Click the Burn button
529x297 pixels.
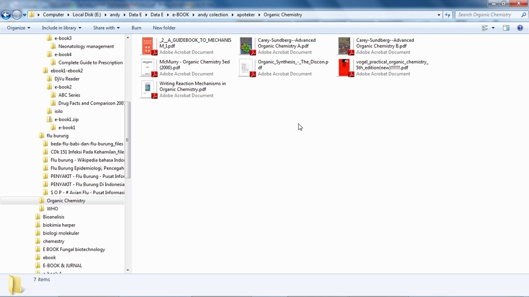136,28
